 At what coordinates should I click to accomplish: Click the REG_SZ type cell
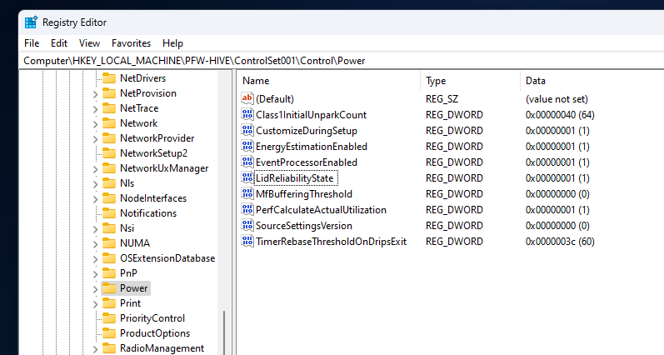tap(443, 99)
